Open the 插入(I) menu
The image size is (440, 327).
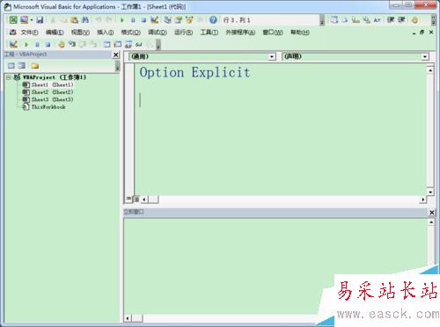(x=106, y=33)
